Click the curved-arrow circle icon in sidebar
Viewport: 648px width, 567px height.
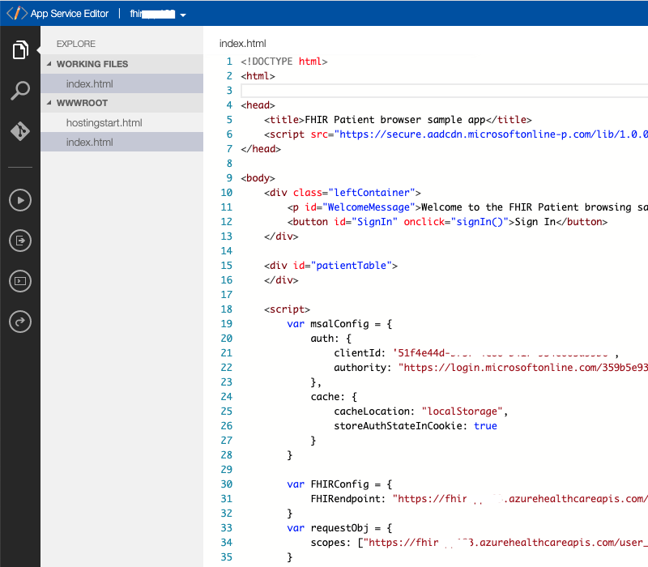point(20,322)
